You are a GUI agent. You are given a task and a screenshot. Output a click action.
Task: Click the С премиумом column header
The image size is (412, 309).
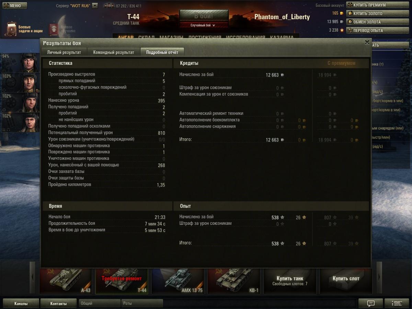pos(341,63)
